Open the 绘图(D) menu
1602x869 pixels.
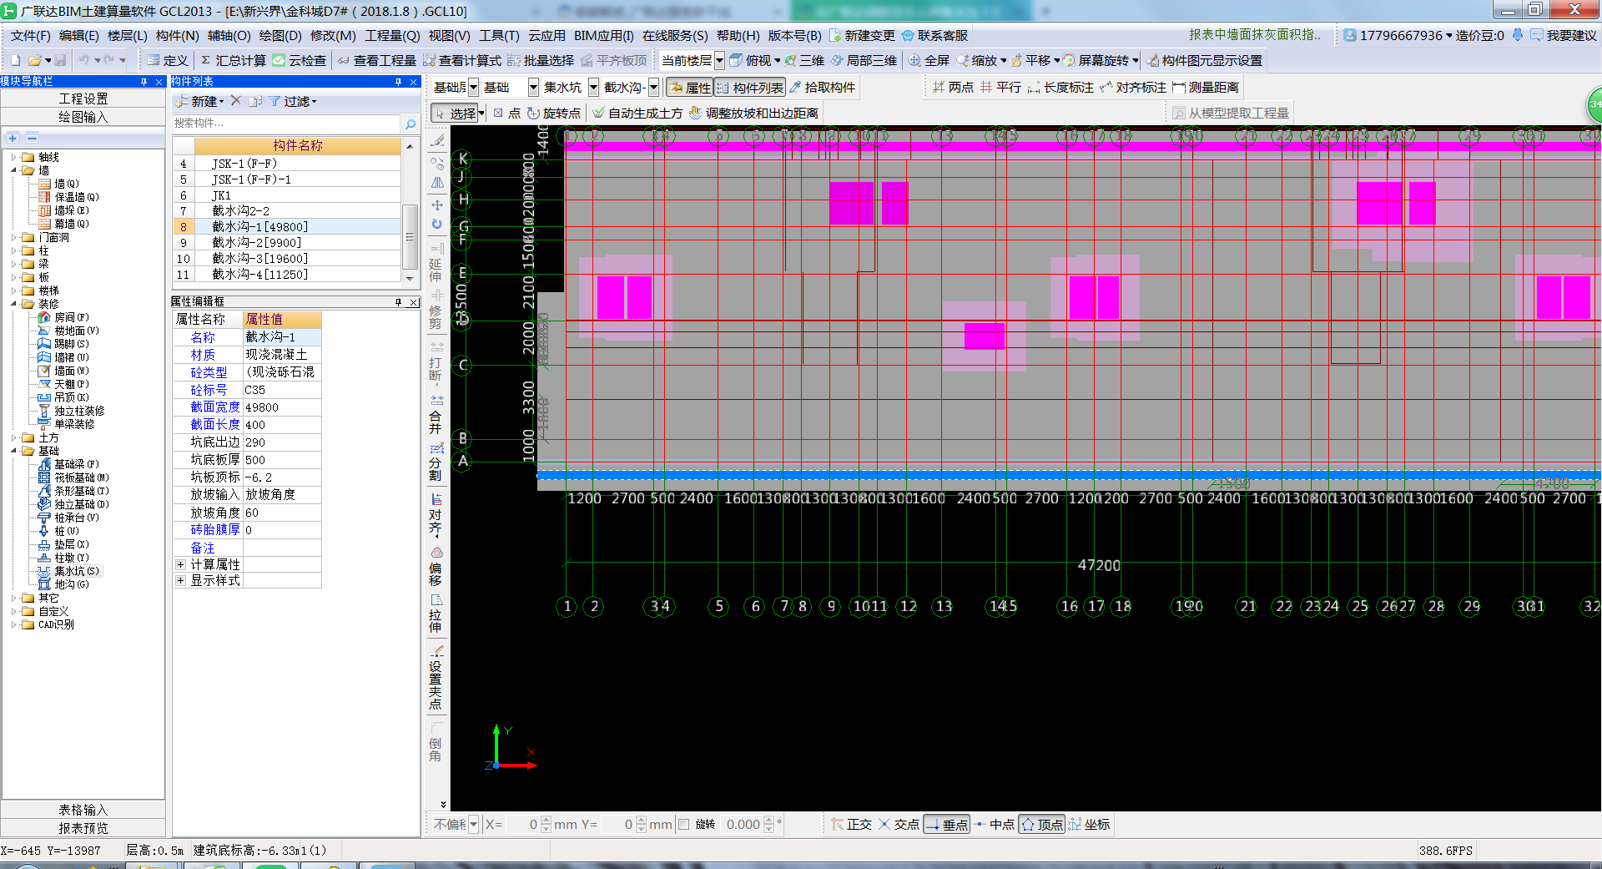coord(280,35)
